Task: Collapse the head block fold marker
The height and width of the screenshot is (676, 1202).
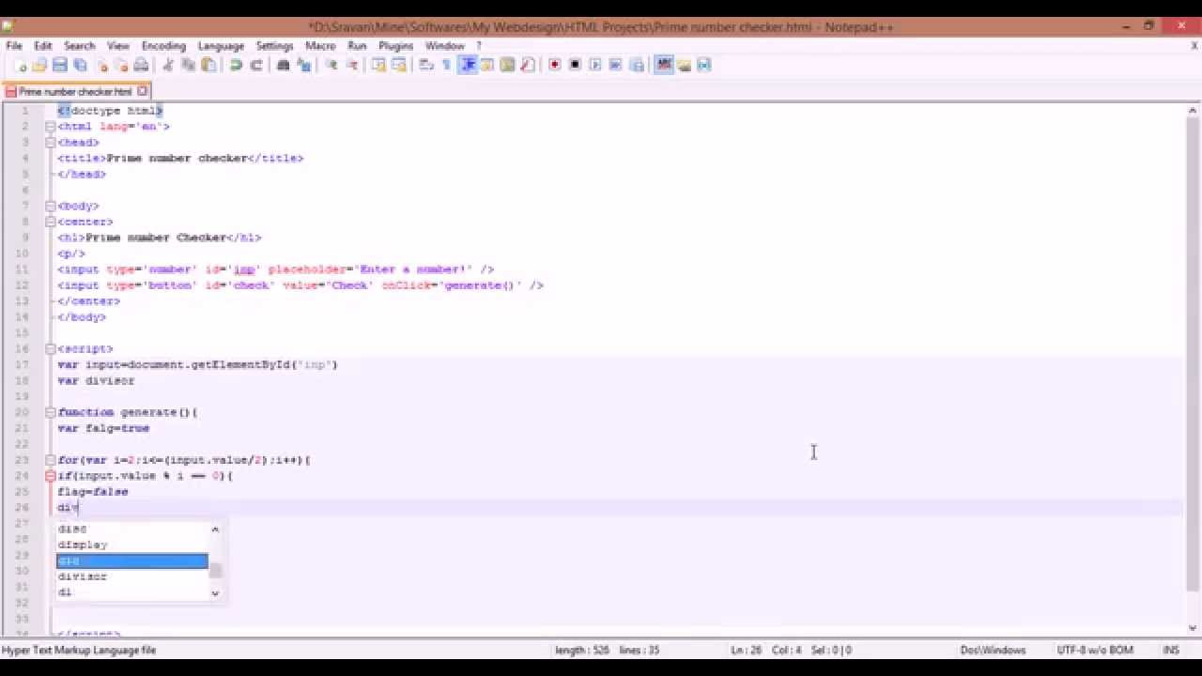Action: 51,143
